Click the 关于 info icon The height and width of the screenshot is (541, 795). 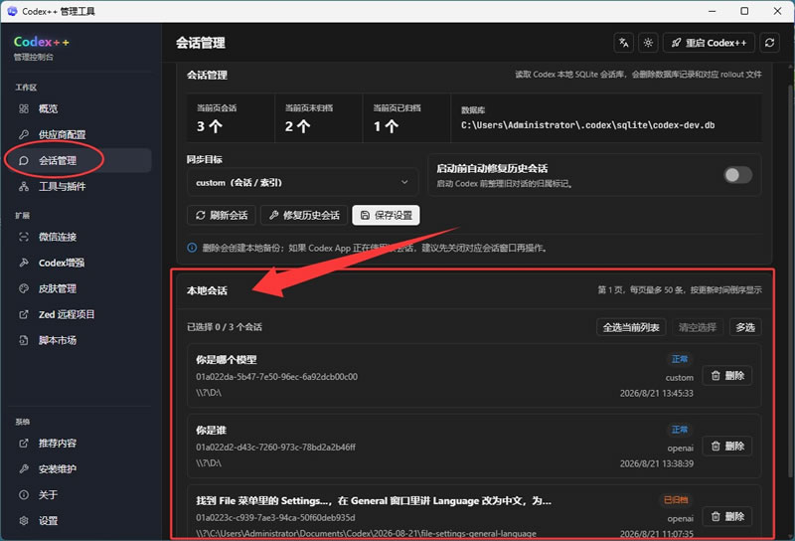23,495
